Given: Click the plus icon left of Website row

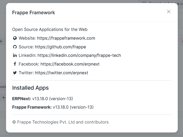Looking at the screenshot, I should (x=1, y=41).
